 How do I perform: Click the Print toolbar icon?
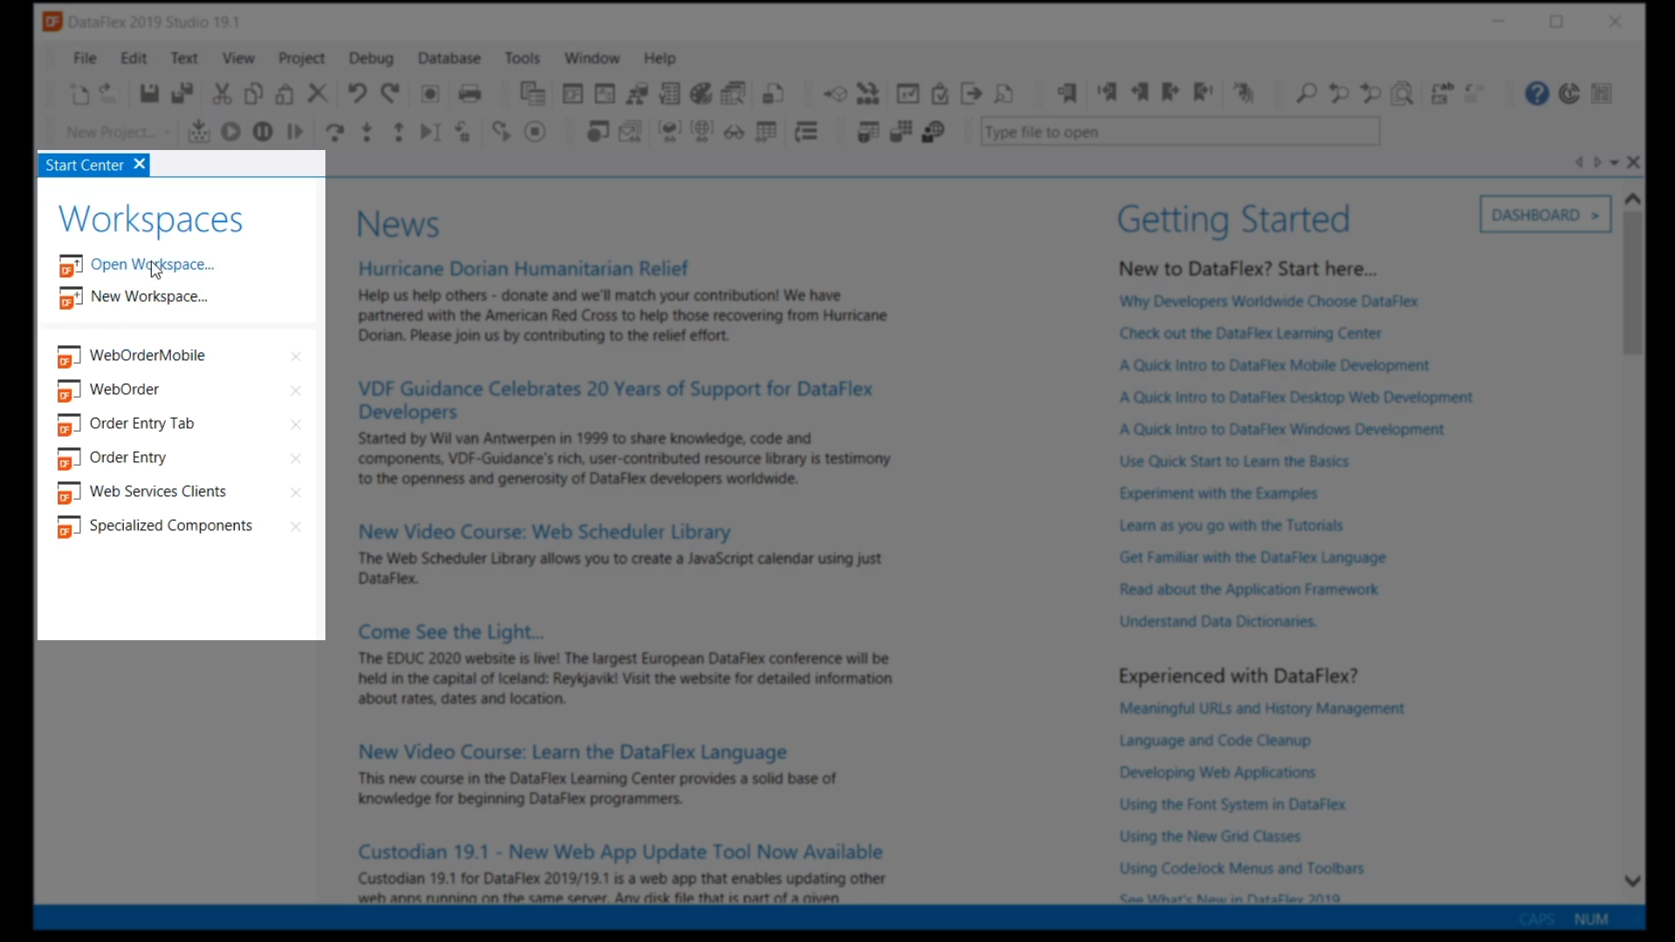click(469, 93)
